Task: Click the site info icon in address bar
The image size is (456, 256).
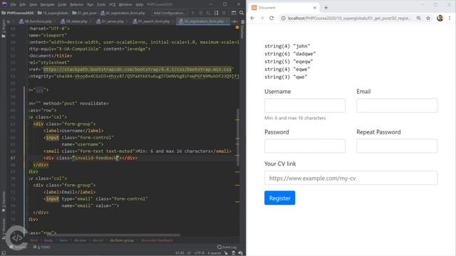Action: 283,18
